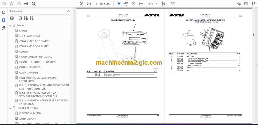Click the share link icon
The width and height of the screenshot is (258, 125).
click(x=239, y=4)
